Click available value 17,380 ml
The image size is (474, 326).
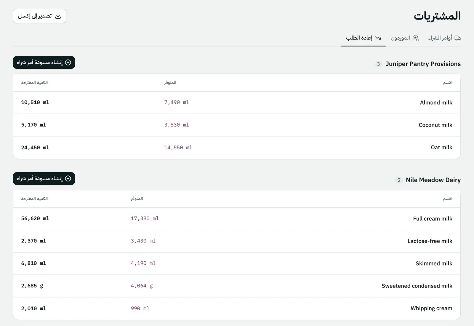[x=145, y=219]
